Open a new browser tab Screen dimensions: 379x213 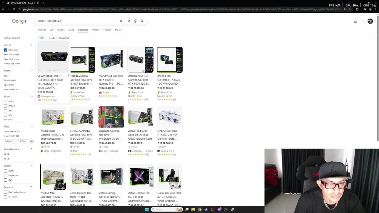[43, 3]
